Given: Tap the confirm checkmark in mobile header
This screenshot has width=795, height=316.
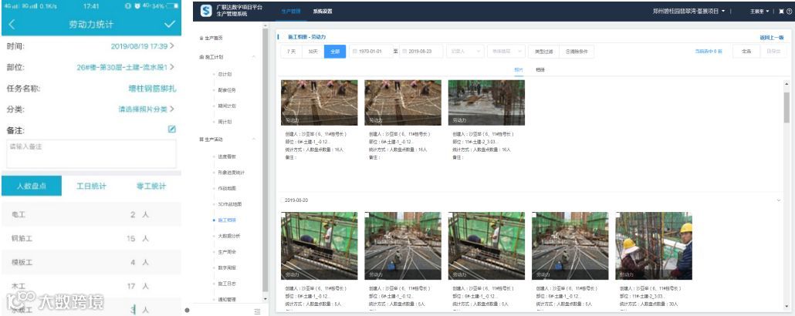Looking at the screenshot, I should click(x=170, y=25).
